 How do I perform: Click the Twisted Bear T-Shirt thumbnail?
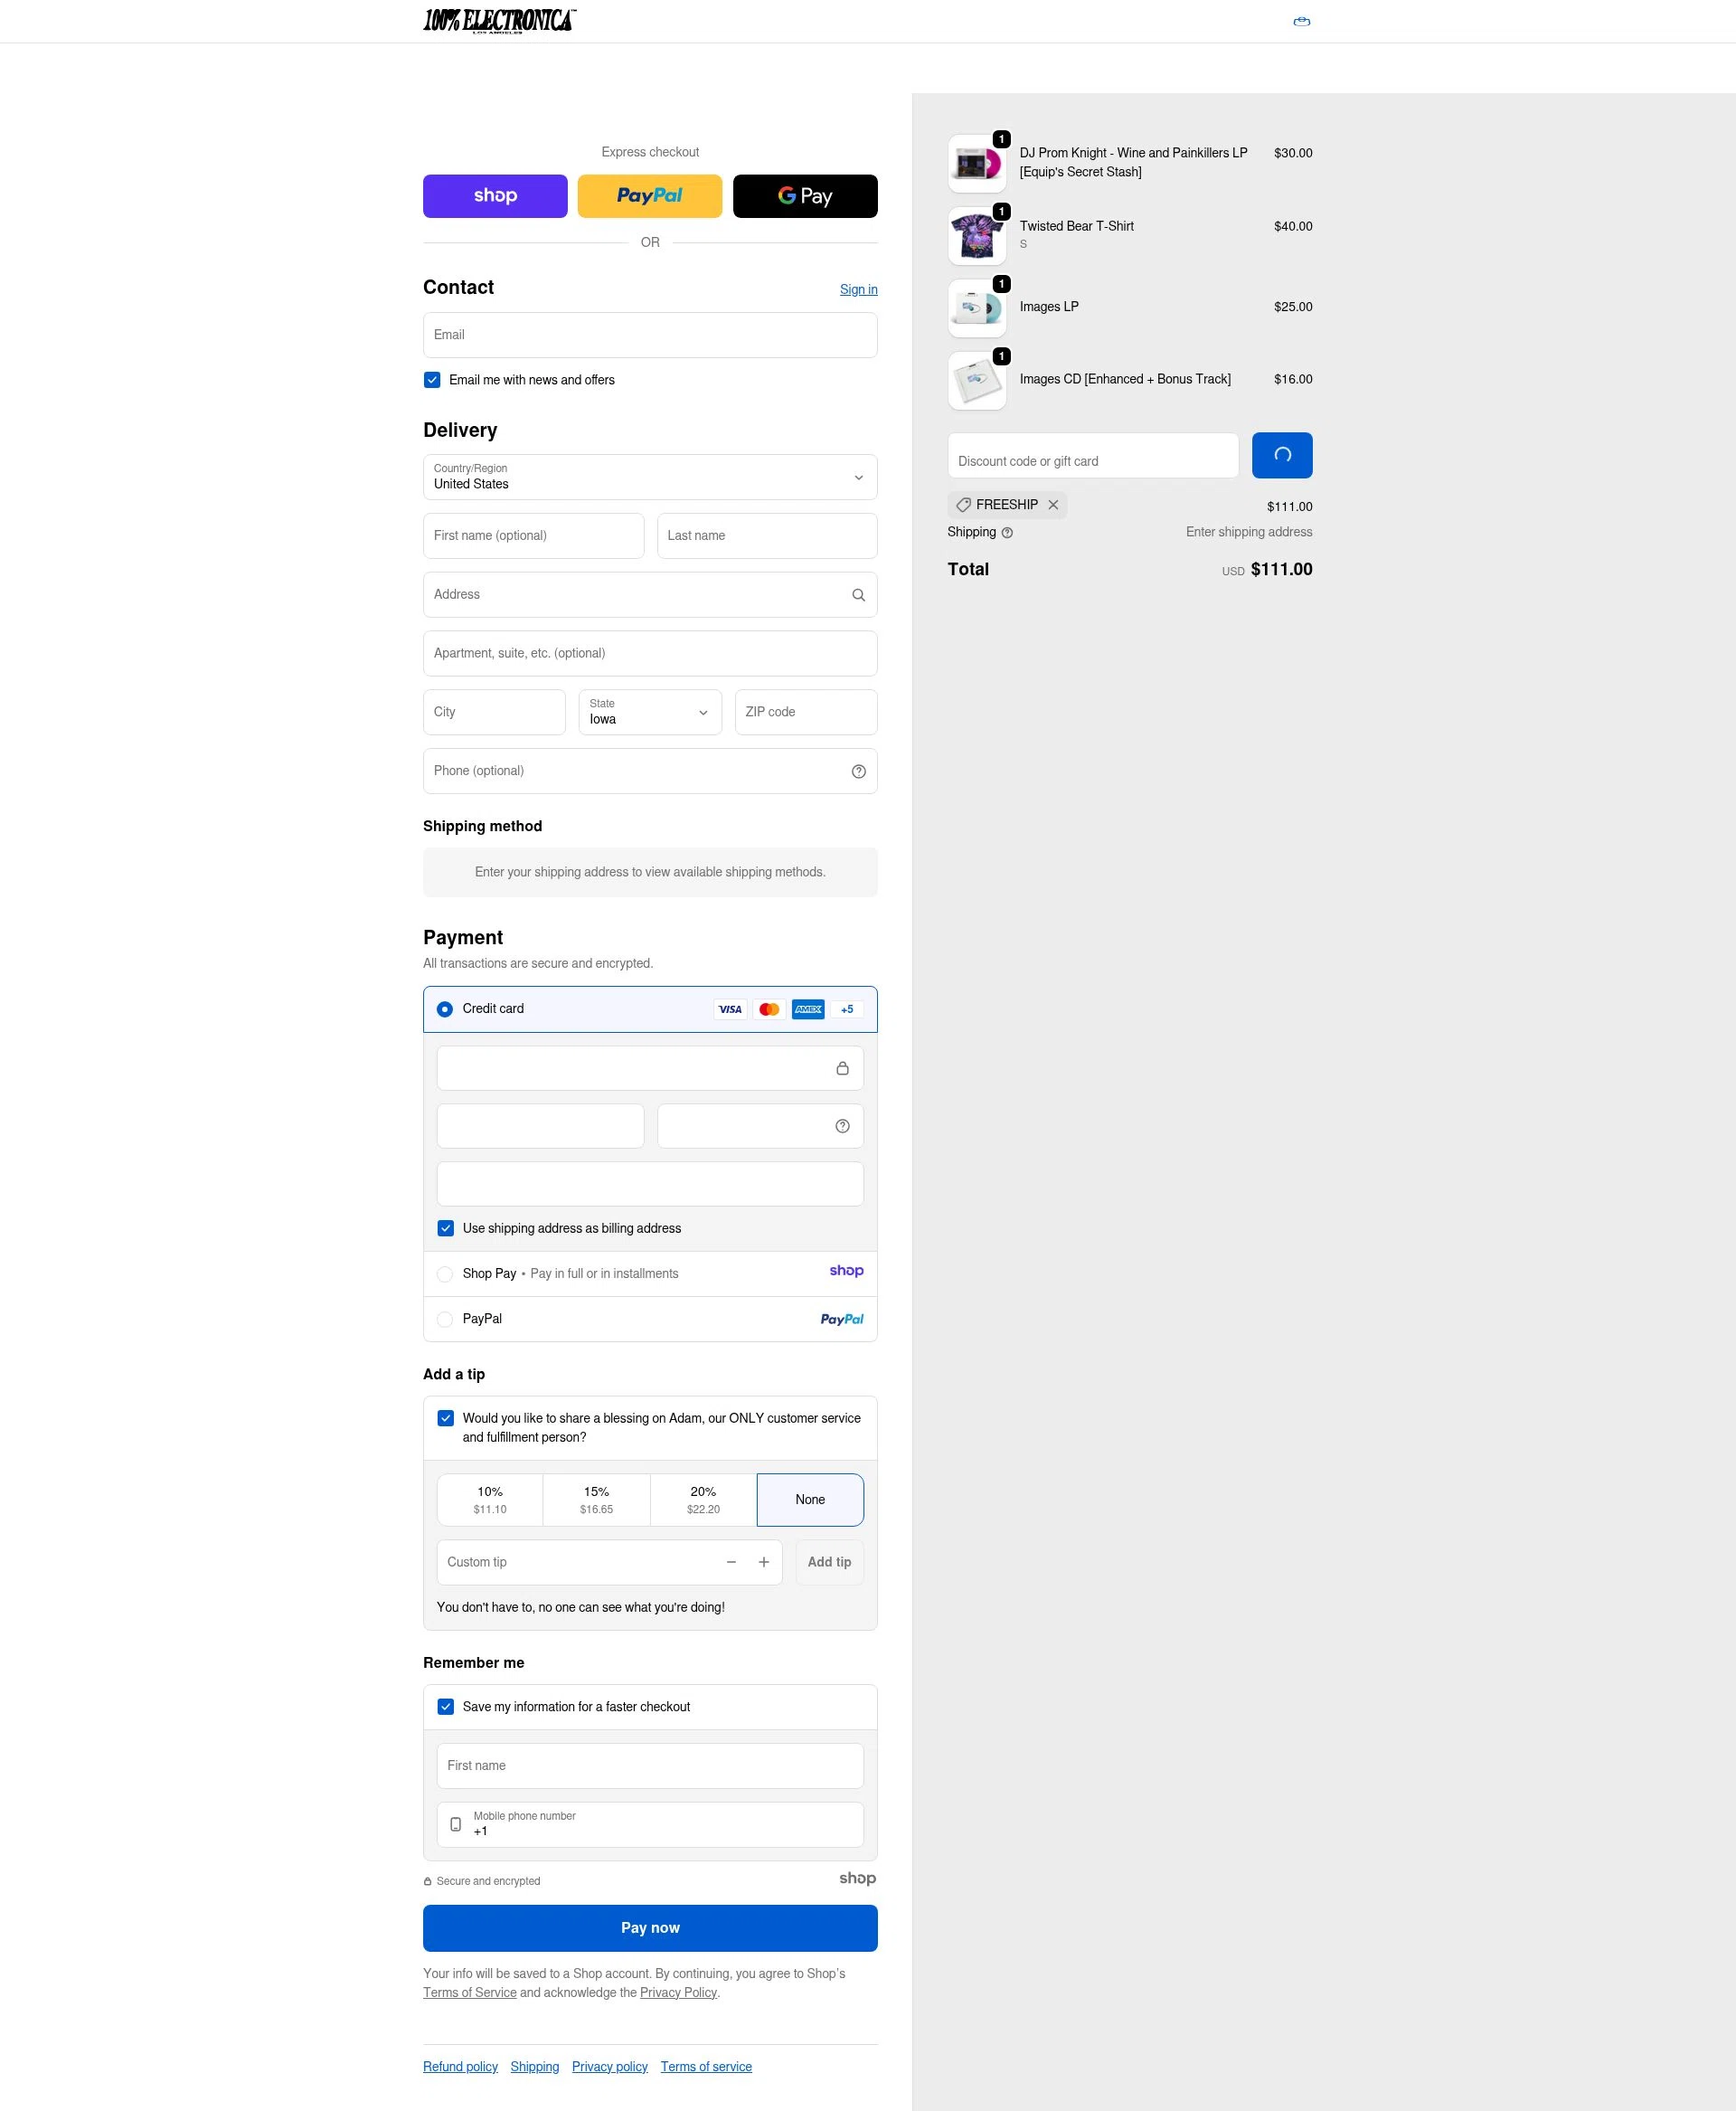[x=976, y=235]
